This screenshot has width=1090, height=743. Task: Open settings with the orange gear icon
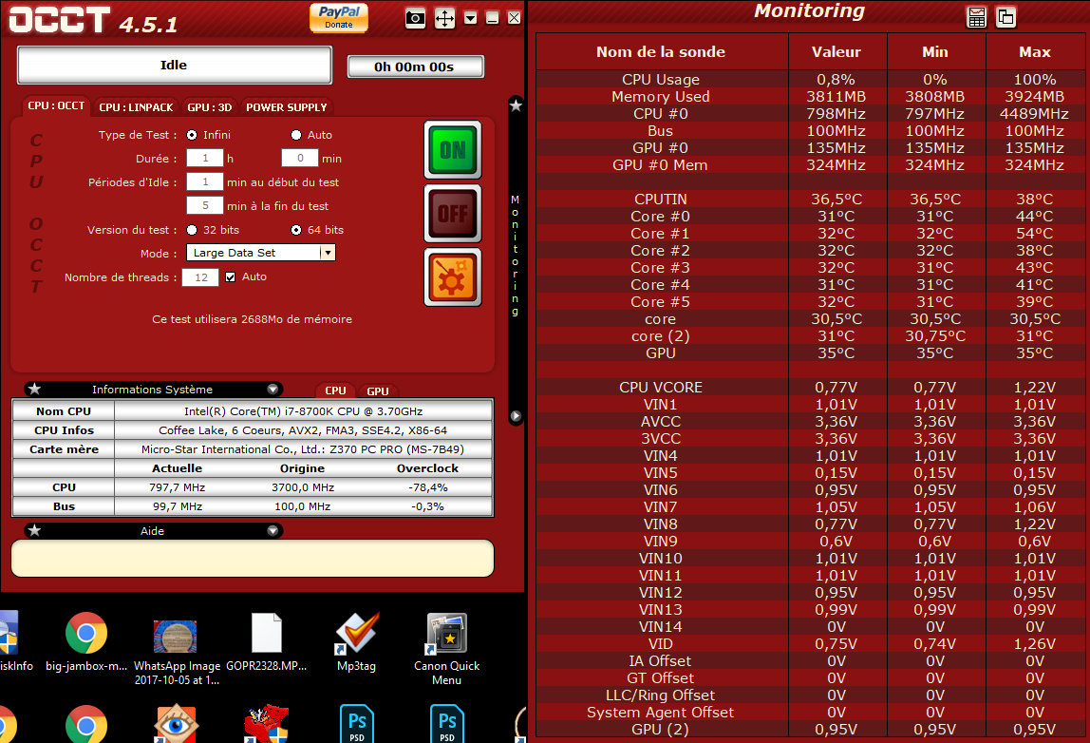(453, 276)
